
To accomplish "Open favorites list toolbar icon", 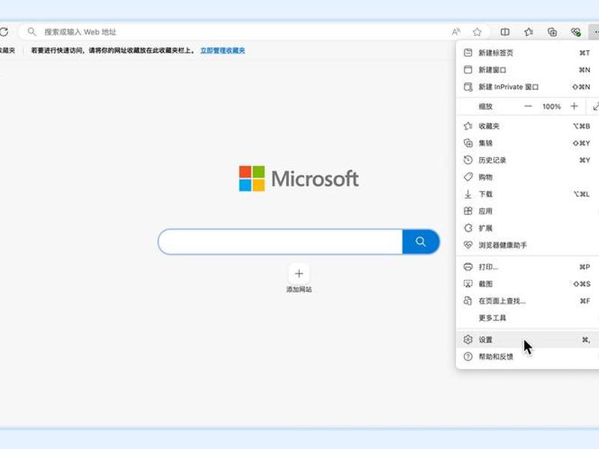I will click(x=529, y=32).
